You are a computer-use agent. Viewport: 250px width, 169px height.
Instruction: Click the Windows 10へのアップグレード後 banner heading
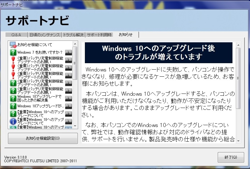pyautogui.click(x=158, y=53)
